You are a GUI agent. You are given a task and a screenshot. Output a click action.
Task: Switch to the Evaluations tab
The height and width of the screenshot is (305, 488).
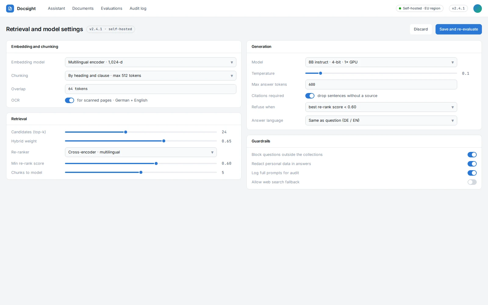[112, 9]
